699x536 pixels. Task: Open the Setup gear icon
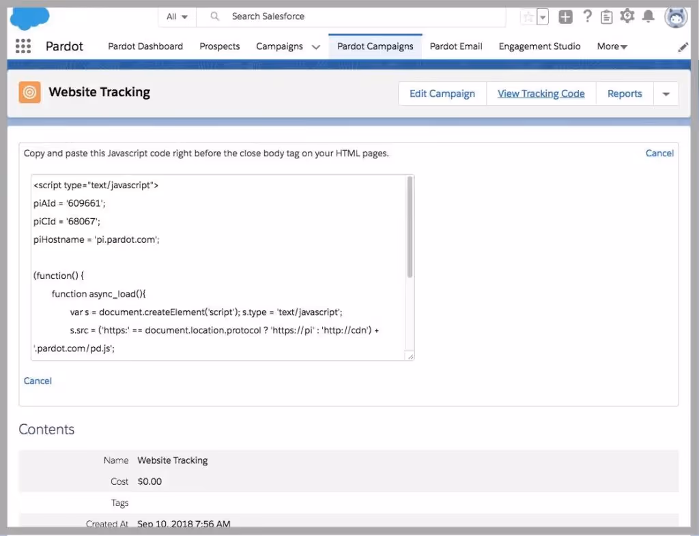[x=627, y=16]
